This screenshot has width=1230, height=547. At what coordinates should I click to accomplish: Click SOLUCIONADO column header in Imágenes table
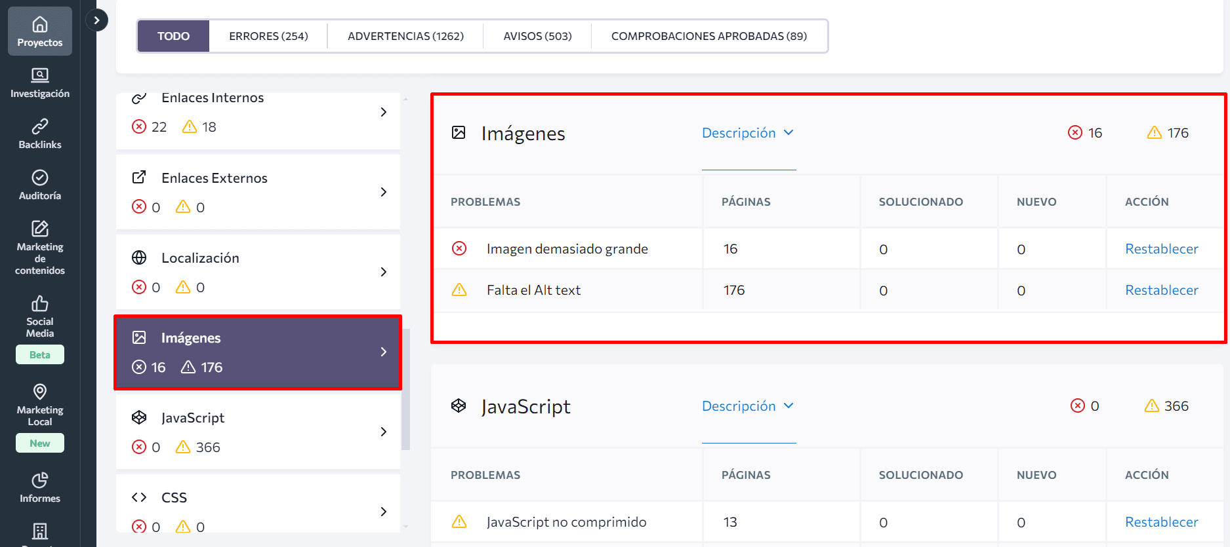pyautogui.click(x=921, y=202)
